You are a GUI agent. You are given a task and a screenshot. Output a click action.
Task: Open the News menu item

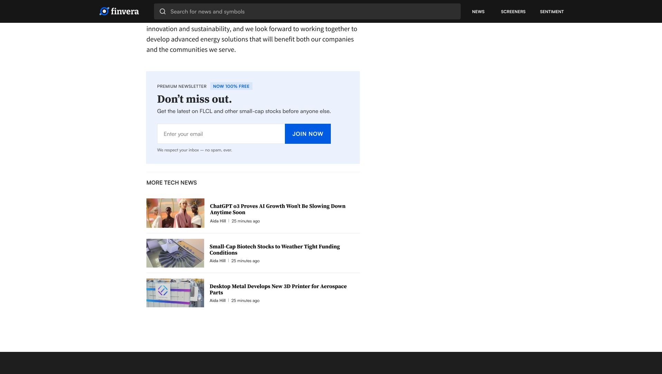(478, 11)
